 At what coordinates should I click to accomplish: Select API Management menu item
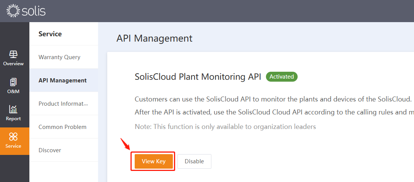(64, 80)
